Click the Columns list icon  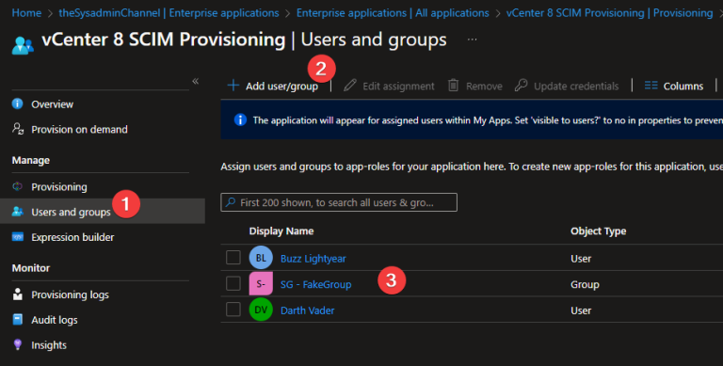[651, 86]
